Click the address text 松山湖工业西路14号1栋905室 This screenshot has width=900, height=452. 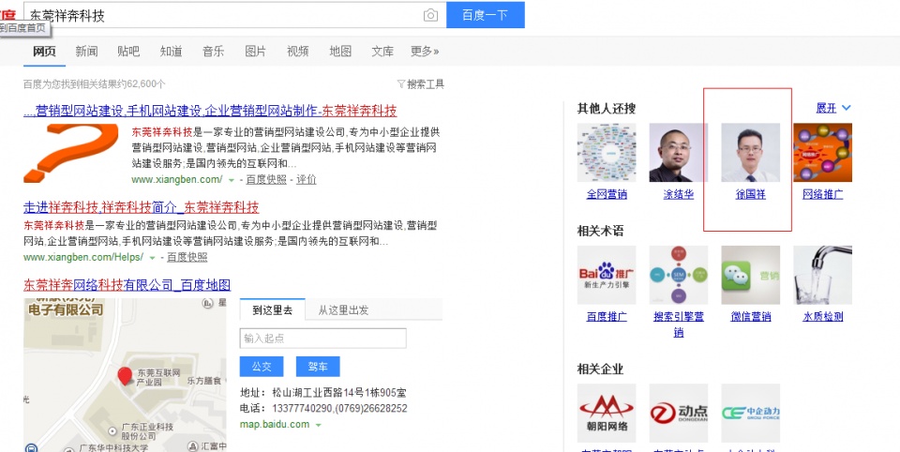pyautogui.click(x=339, y=393)
